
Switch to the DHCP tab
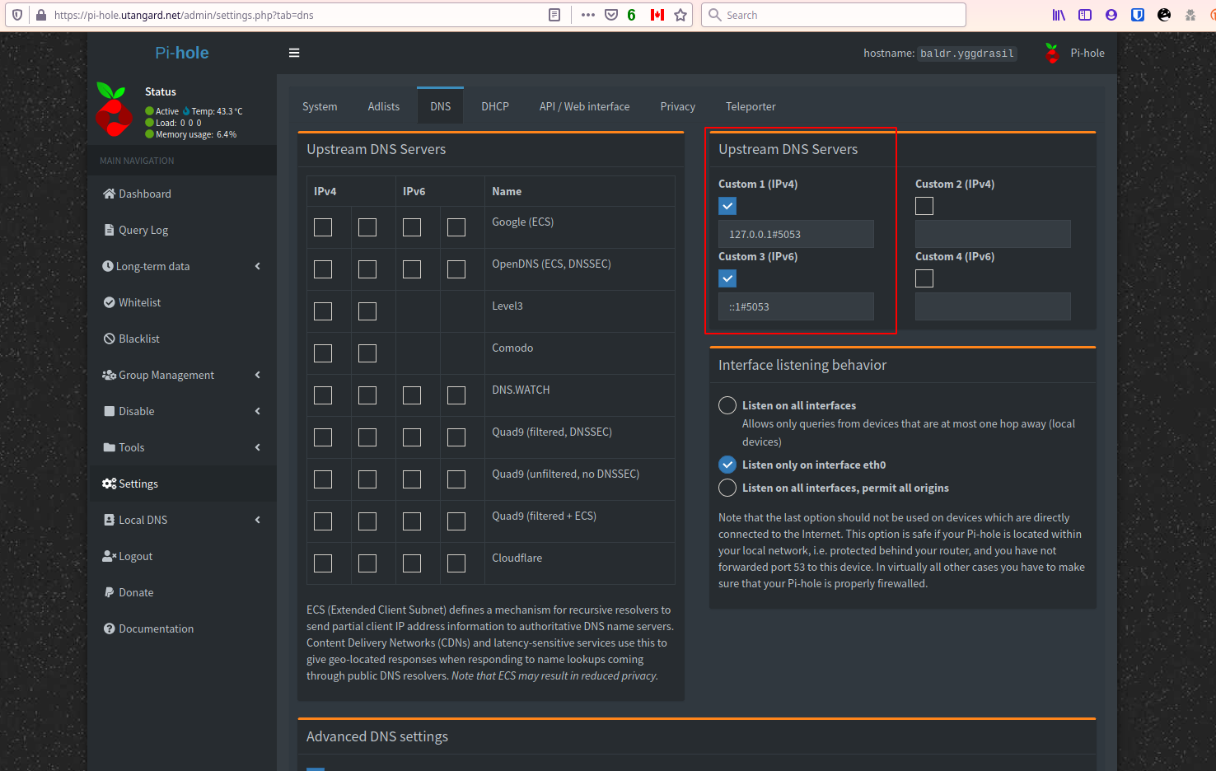tap(495, 106)
